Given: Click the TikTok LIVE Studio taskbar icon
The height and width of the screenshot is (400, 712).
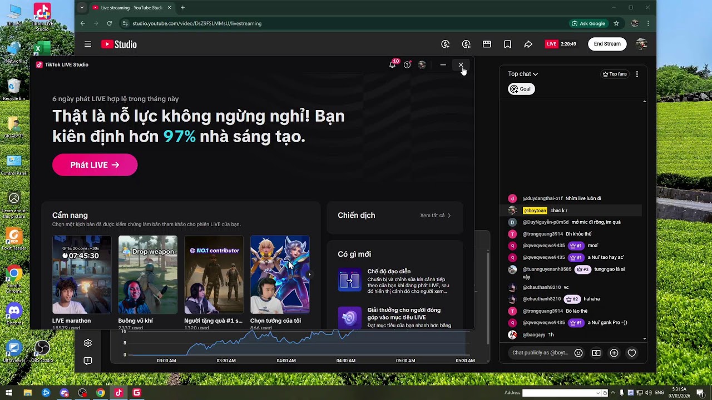Looking at the screenshot, I should tap(118, 393).
